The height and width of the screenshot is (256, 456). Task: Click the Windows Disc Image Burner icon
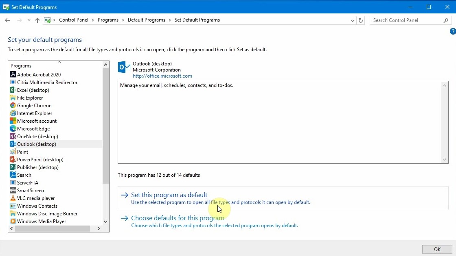[13, 214]
